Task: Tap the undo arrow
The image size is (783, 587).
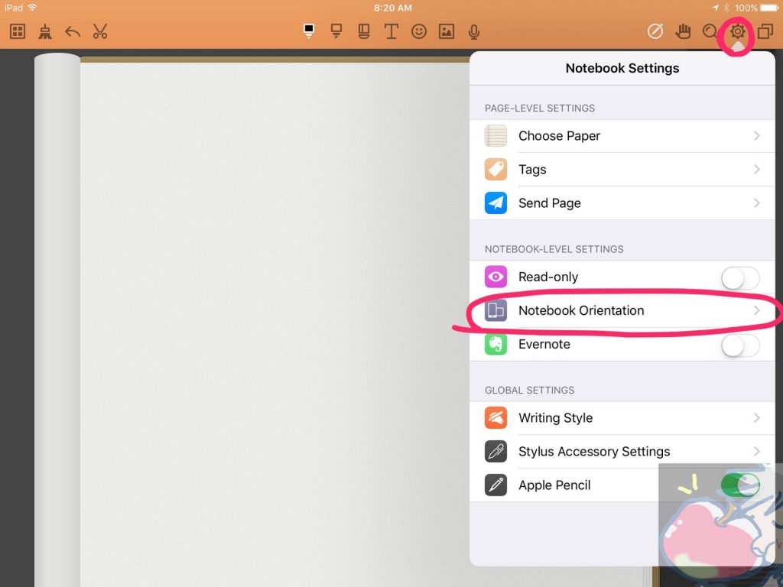Action: [71, 31]
